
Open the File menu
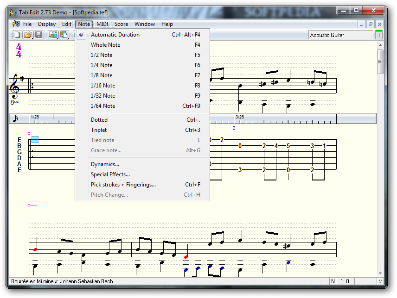[x=27, y=24]
